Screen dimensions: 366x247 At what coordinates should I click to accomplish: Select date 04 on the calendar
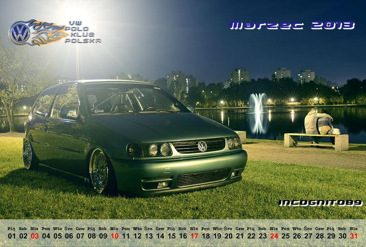[x=46, y=236]
